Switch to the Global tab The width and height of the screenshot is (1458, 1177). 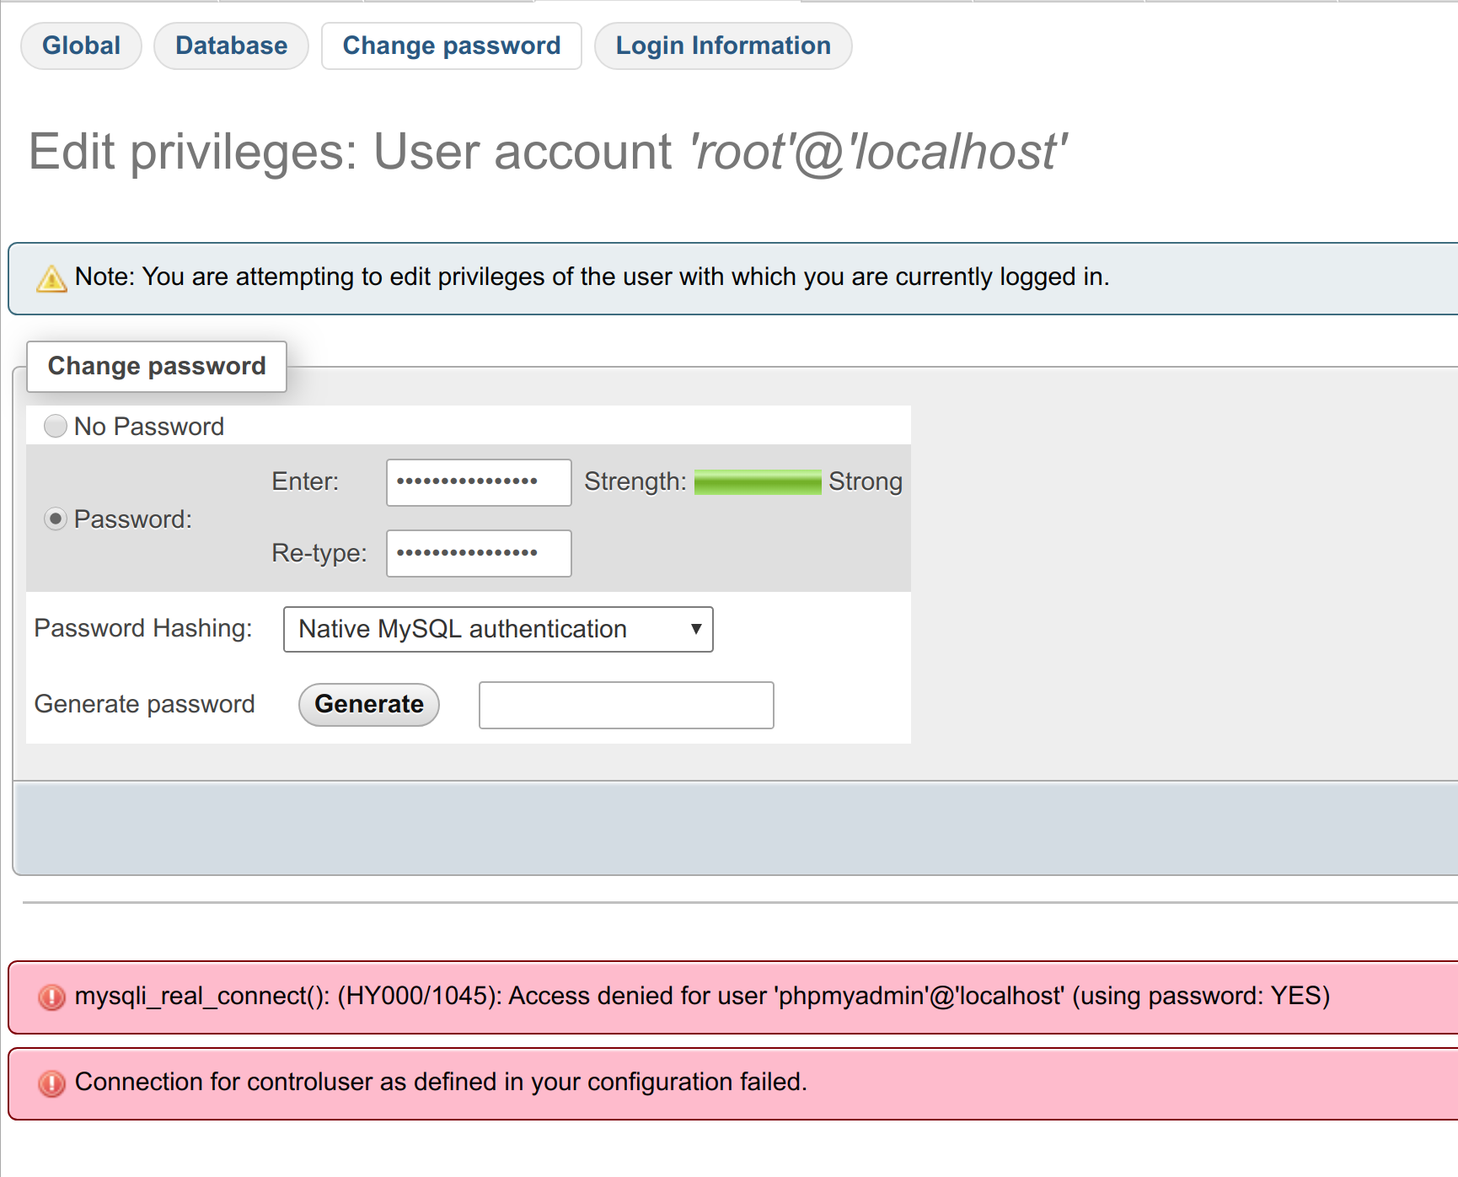click(81, 46)
